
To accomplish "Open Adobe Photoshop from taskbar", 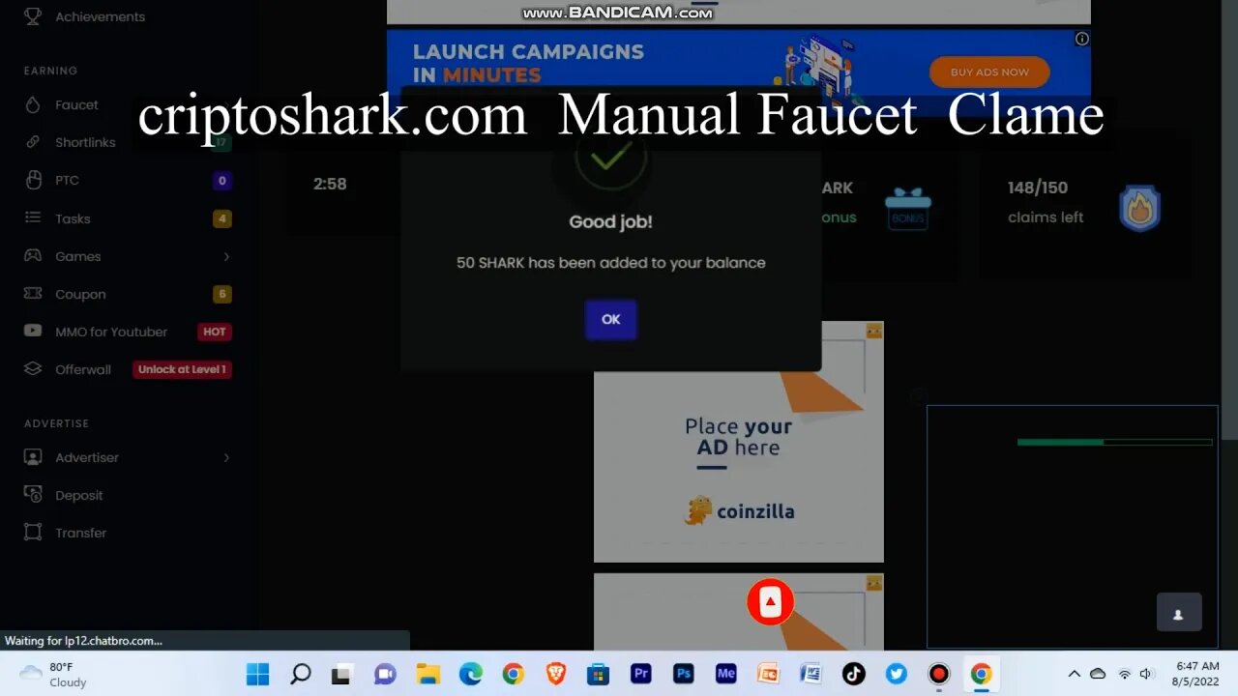I will pos(684,674).
